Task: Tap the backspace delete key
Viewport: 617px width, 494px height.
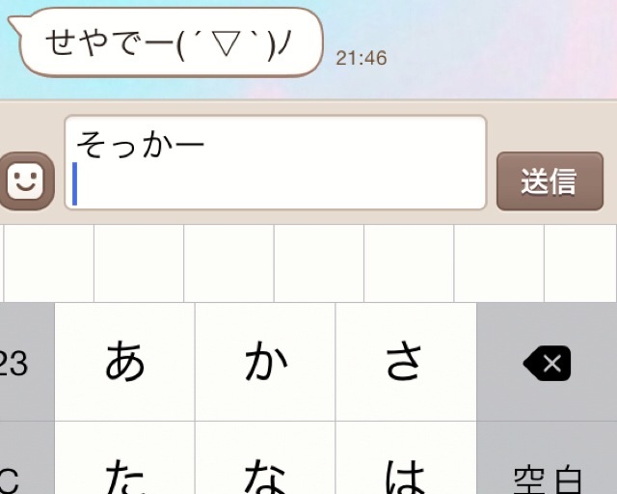Action: coord(547,362)
